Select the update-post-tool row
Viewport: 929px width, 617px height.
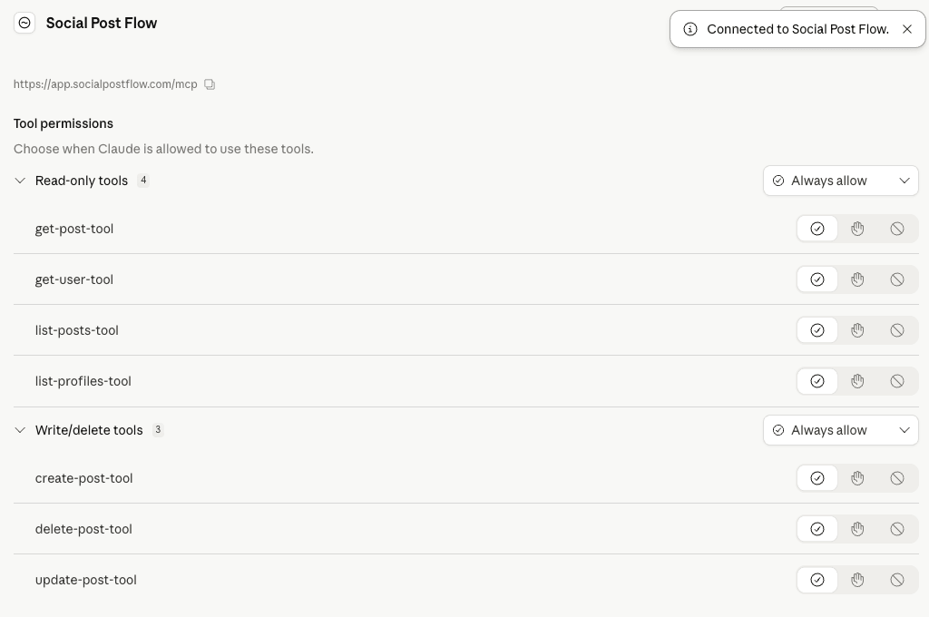(x=86, y=580)
